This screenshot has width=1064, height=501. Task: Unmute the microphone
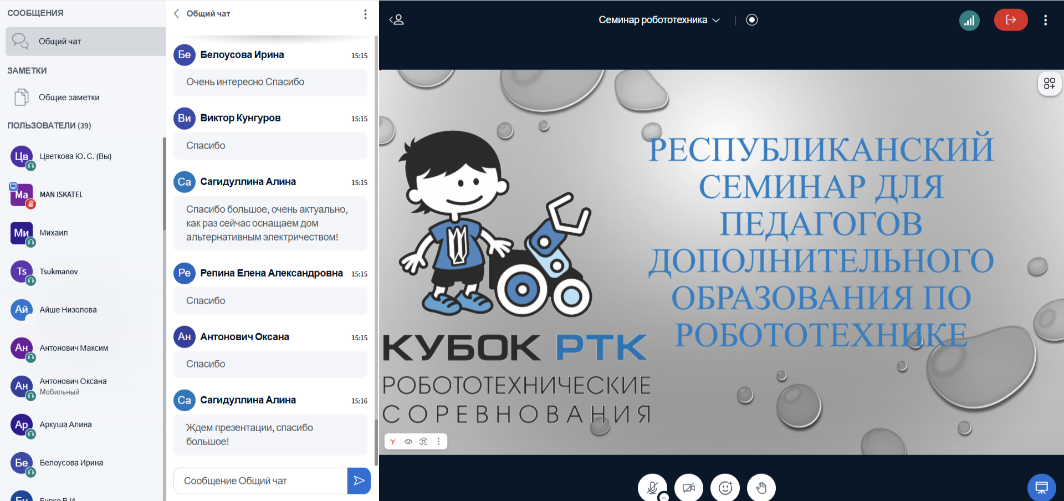point(652,488)
